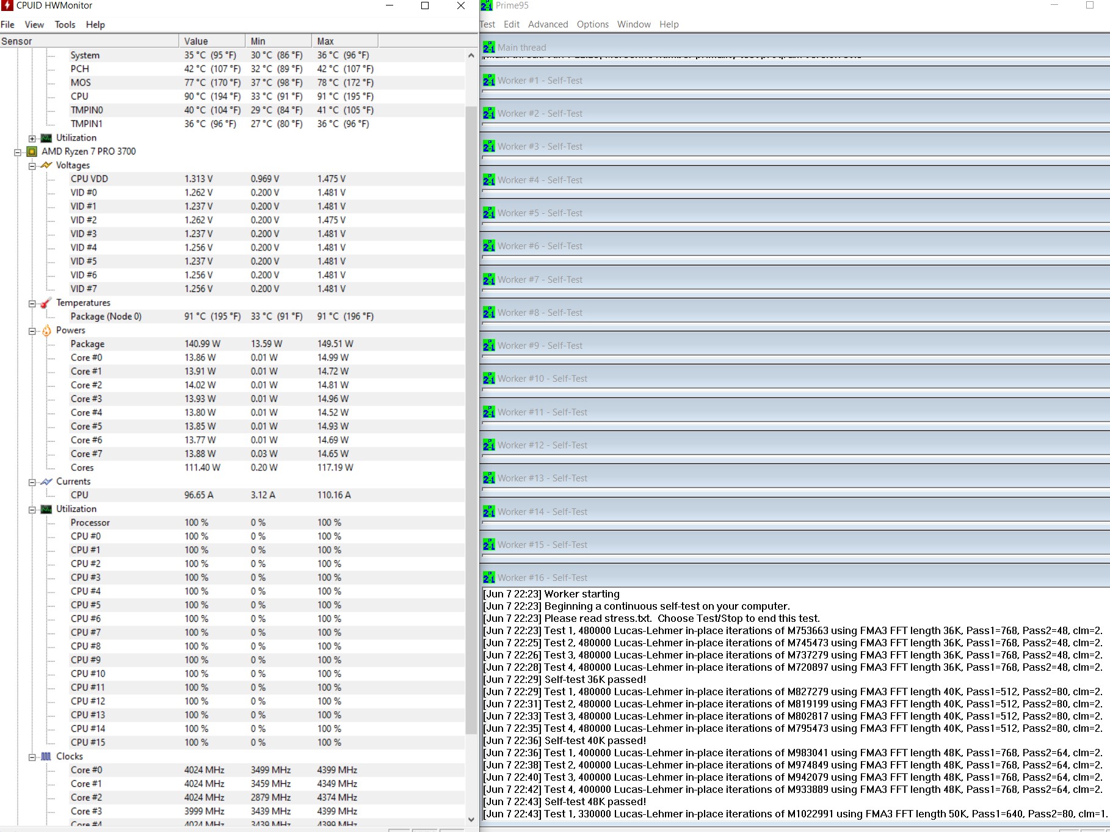Click the Worker #14 - Self-Test title bar
Viewport: 1110px width, 832px height.
795,512
